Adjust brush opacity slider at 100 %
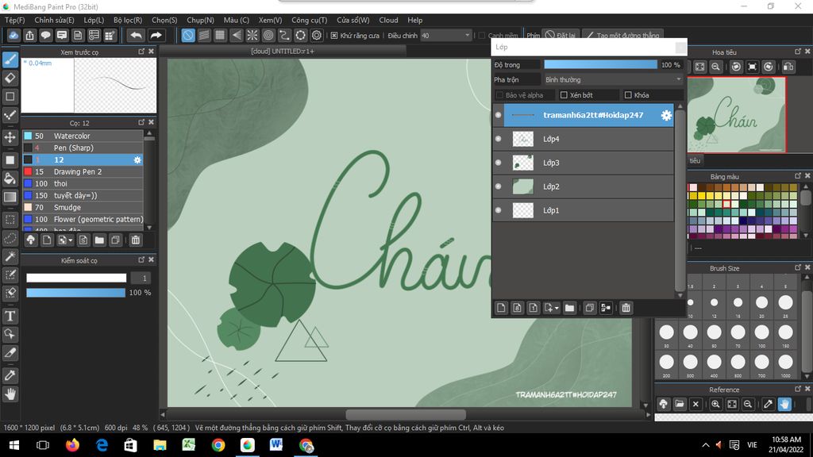 click(x=75, y=293)
